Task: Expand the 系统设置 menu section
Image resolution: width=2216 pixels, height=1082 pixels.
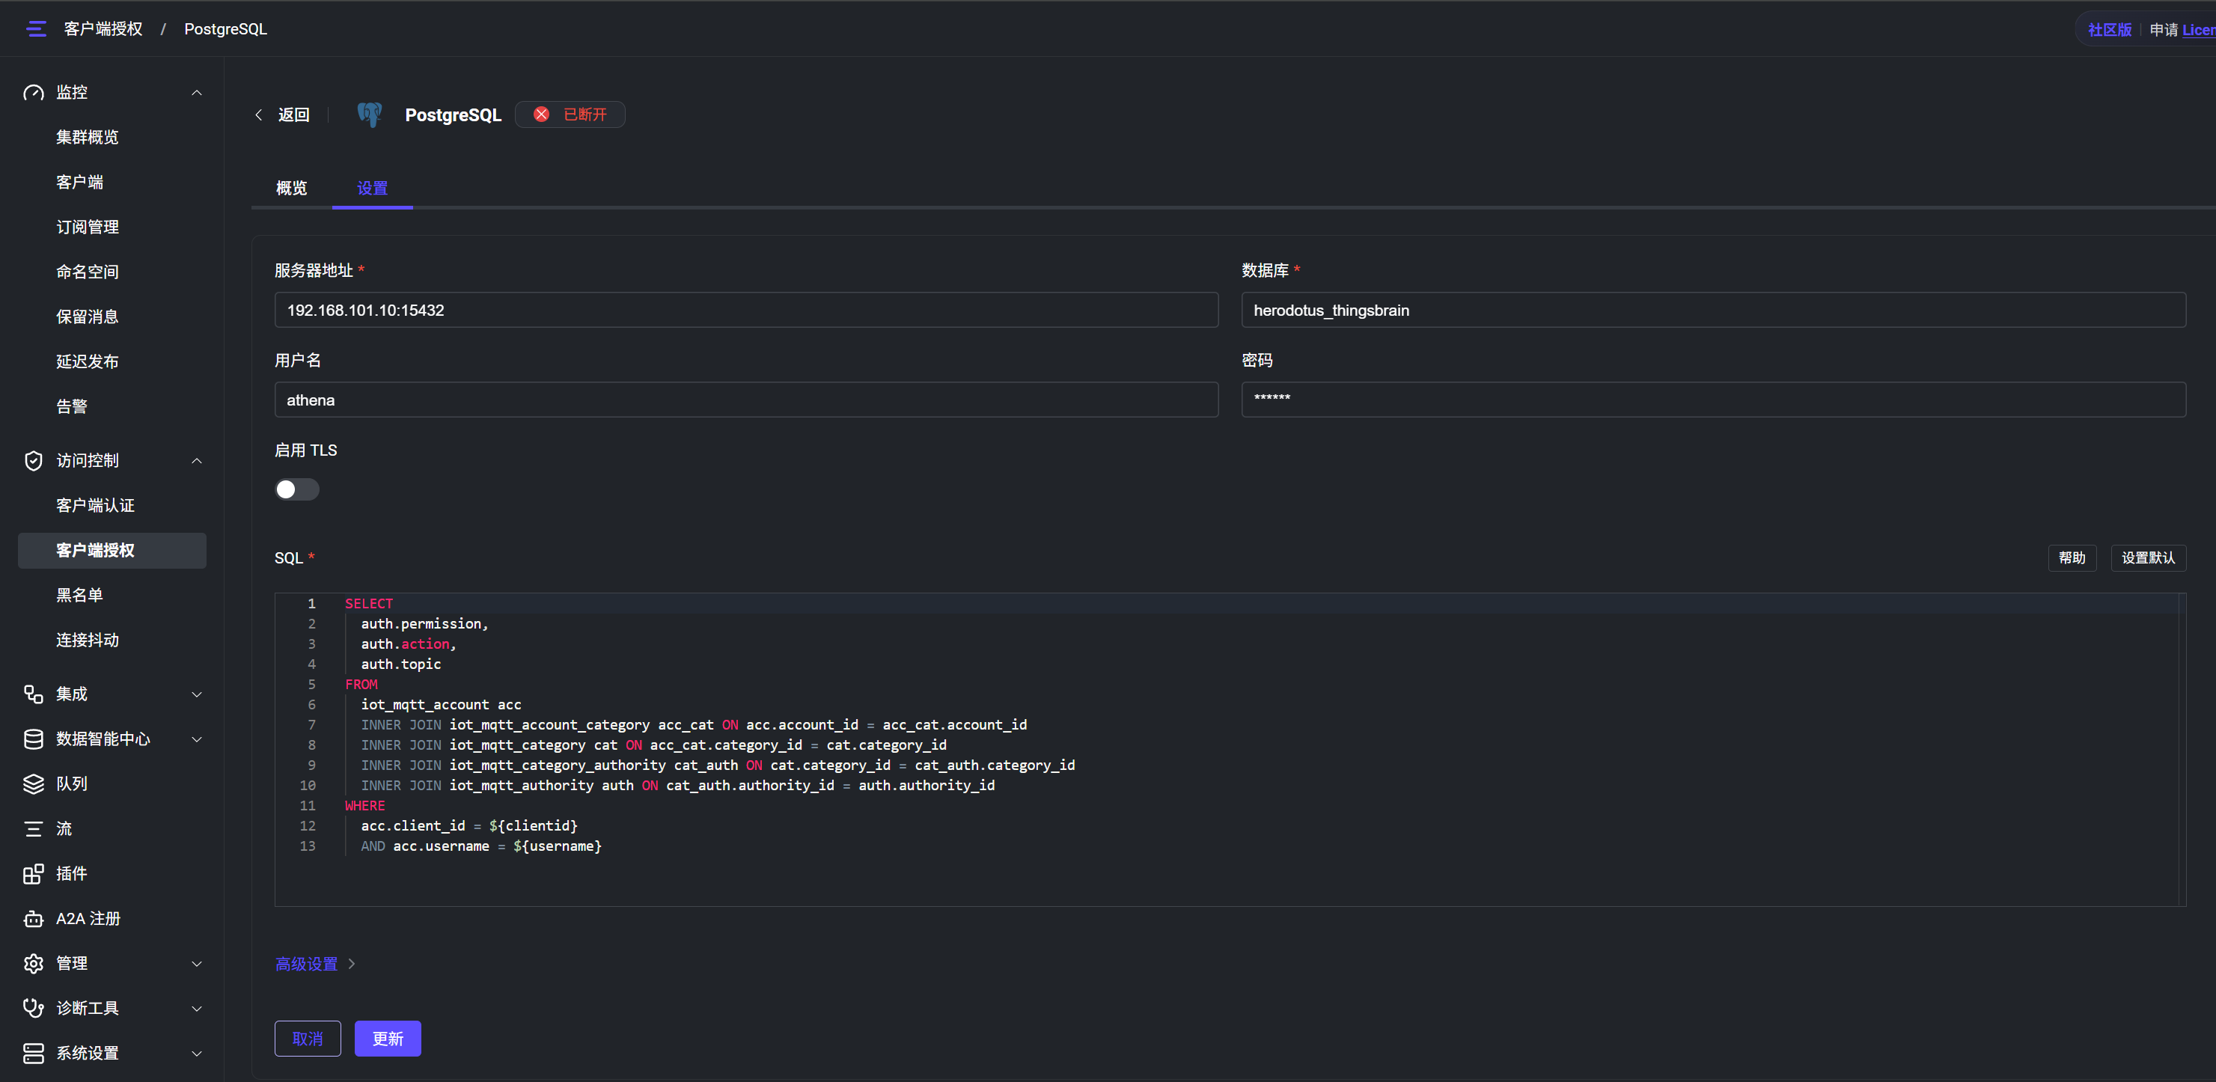Action: click(x=197, y=1053)
